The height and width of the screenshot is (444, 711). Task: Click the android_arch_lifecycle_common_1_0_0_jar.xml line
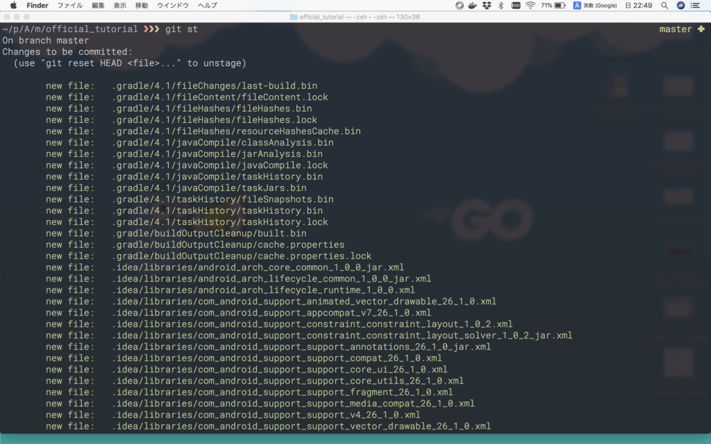tap(239, 278)
